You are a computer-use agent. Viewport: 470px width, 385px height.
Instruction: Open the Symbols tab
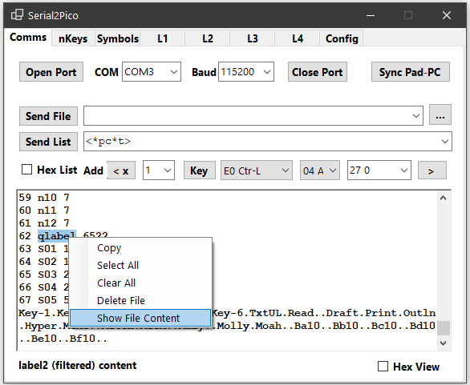118,38
